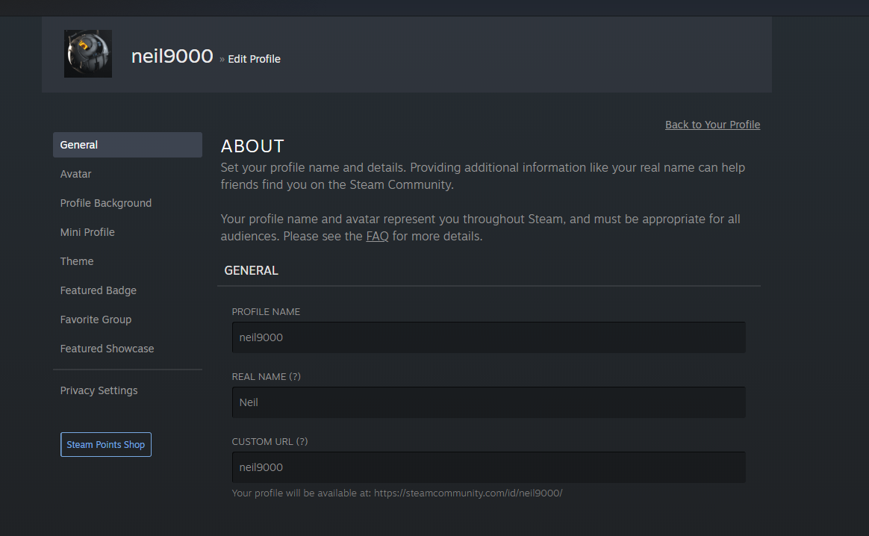Open the Mini Profile section
The width and height of the screenshot is (869, 536).
[87, 232]
